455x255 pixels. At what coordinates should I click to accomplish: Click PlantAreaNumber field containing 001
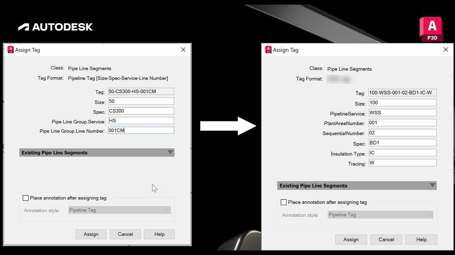point(402,123)
